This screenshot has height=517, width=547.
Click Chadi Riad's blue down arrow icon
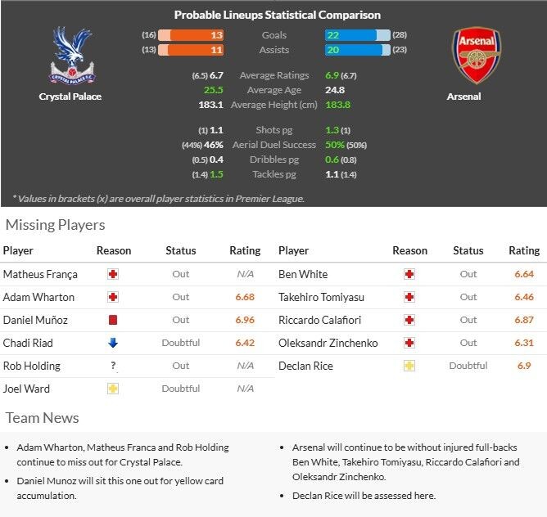click(113, 343)
